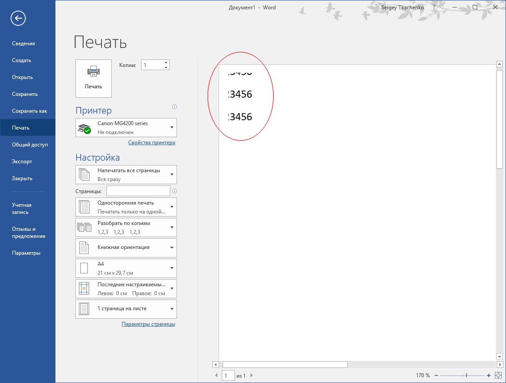The height and width of the screenshot is (383, 506).
Task: Select the Печать sidebar item
Action: pos(28,127)
